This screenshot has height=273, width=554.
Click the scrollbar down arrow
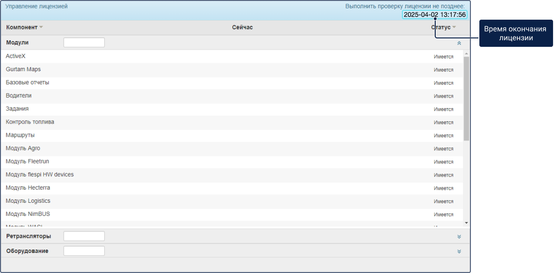[466, 223]
